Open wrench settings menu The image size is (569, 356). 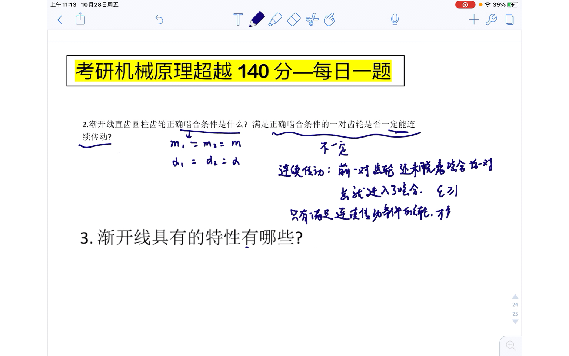click(x=491, y=19)
